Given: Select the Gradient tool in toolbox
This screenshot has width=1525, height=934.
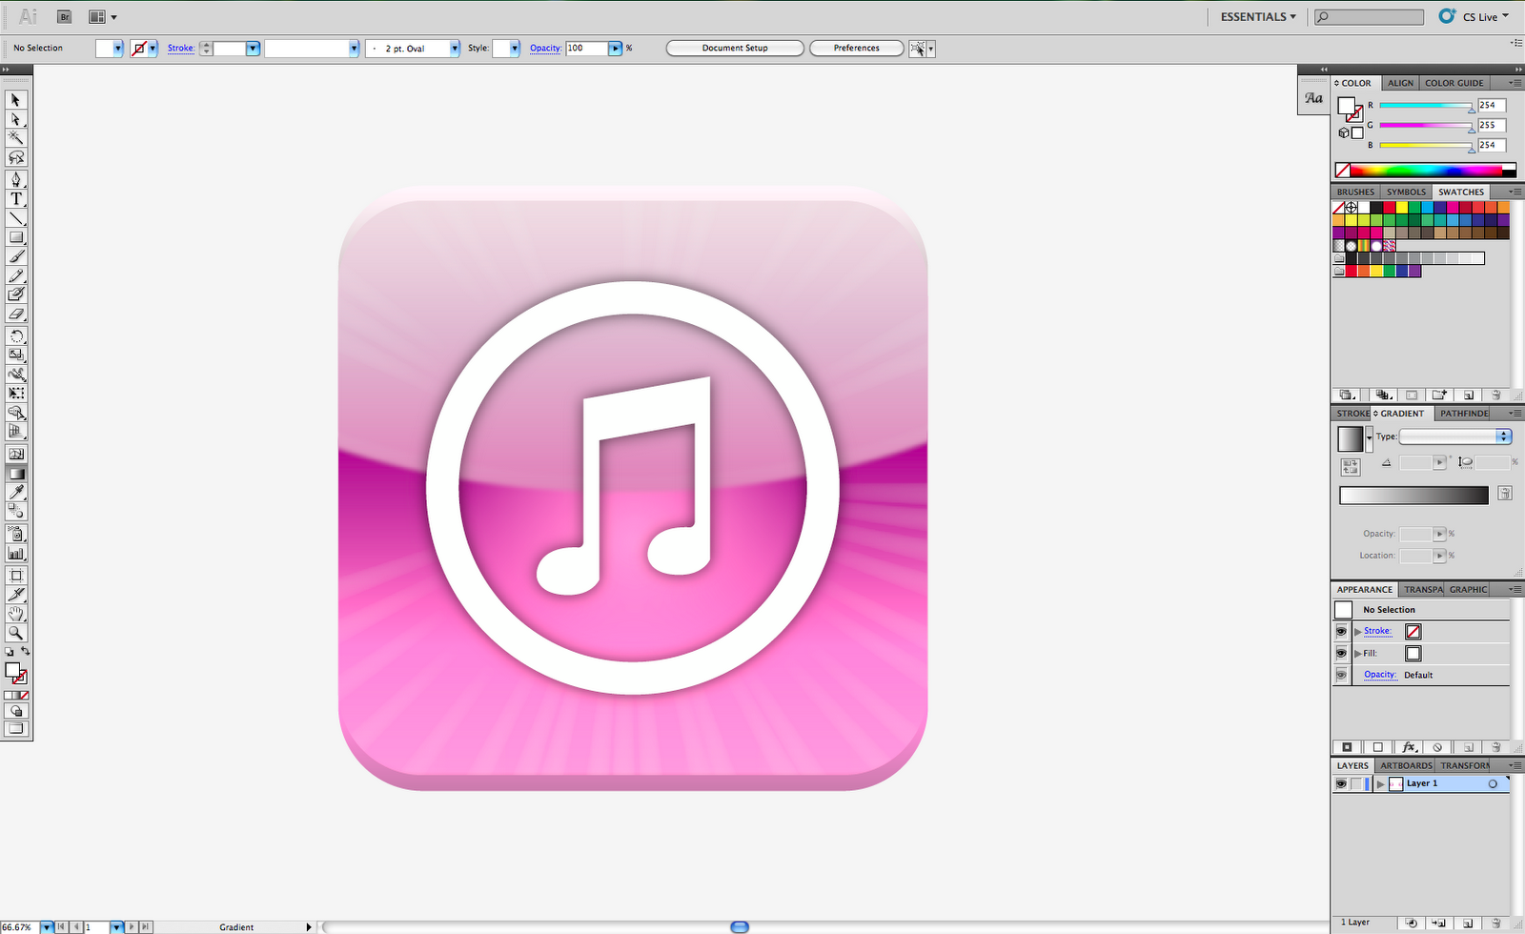Looking at the screenshot, I should [16, 473].
